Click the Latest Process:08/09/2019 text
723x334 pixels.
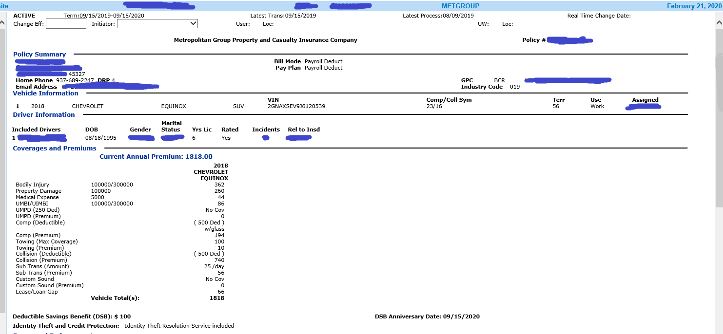(x=438, y=16)
